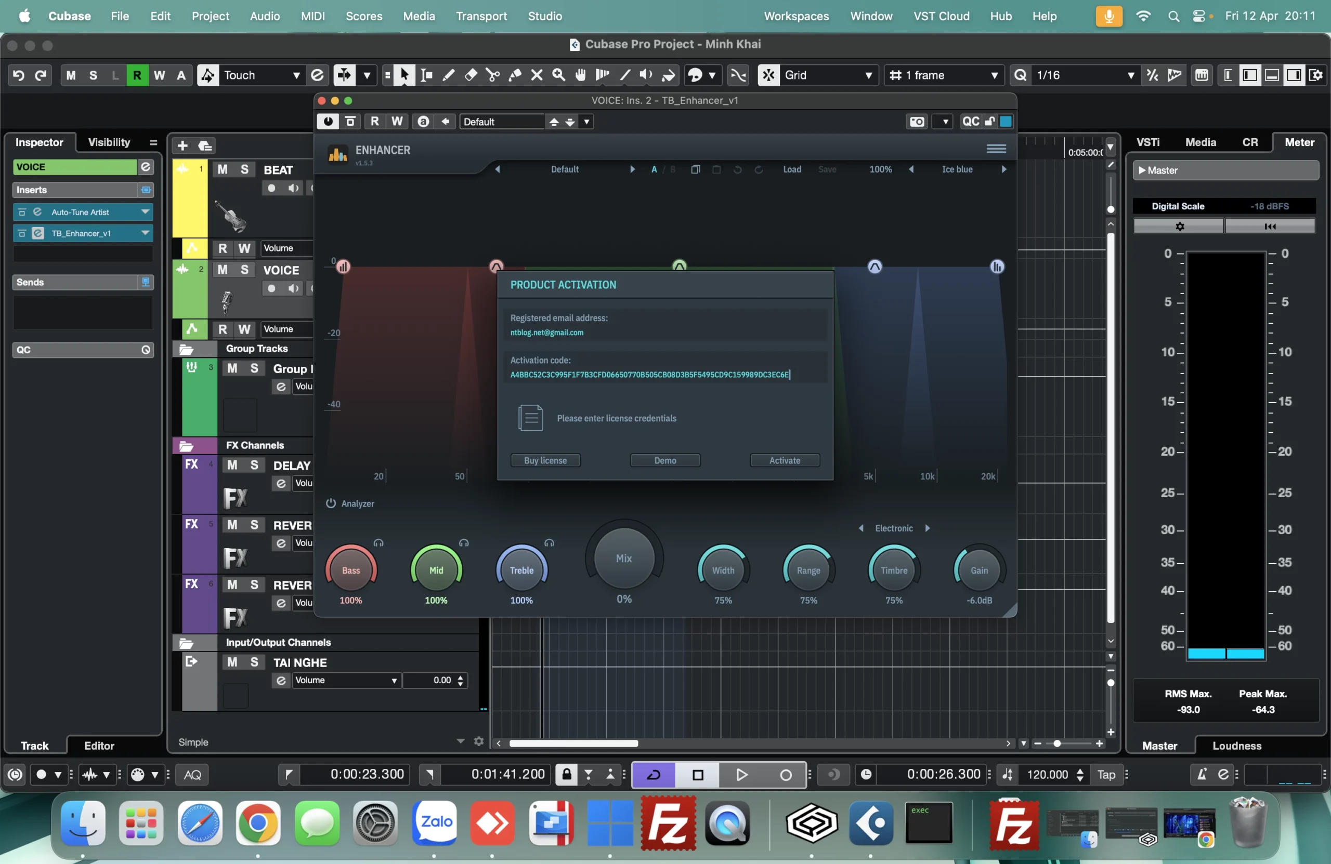The width and height of the screenshot is (1331, 864).
Task: Select the Split scissors tool
Action: pos(492,75)
